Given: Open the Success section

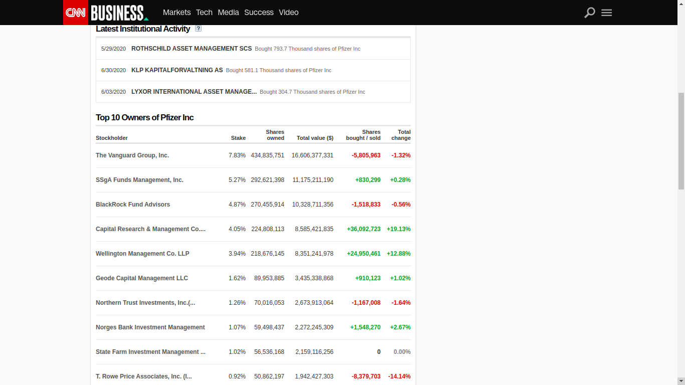Looking at the screenshot, I should click(x=259, y=13).
